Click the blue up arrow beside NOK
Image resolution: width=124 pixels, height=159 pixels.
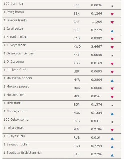tap(112, 114)
